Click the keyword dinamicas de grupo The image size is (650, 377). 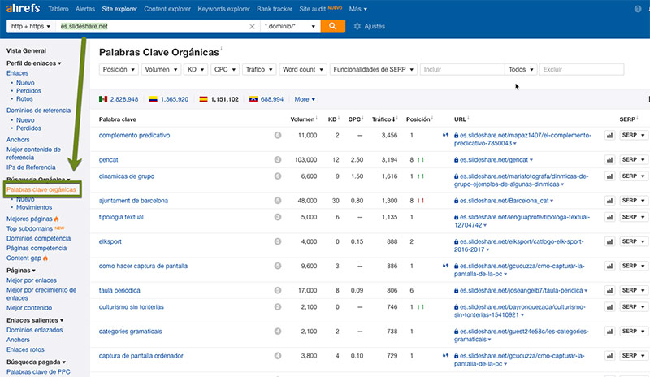[x=127, y=176]
